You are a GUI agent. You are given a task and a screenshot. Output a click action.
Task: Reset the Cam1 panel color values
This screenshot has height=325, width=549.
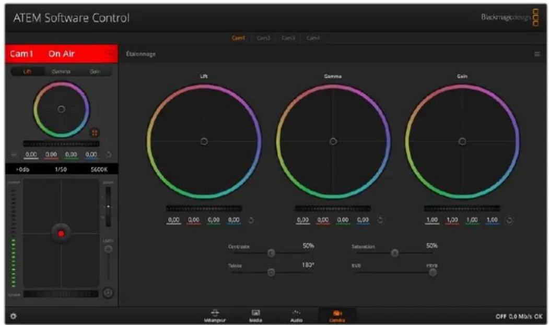click(x=109, y=154)
